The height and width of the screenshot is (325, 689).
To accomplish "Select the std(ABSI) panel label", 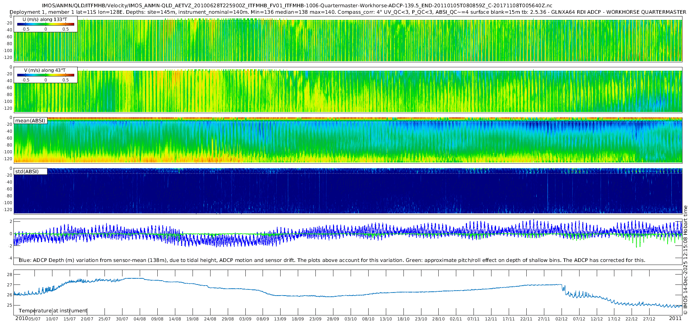I will tap(30, 171).
